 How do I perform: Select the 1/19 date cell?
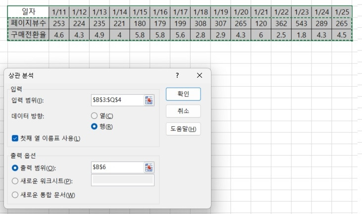[221, 12]
